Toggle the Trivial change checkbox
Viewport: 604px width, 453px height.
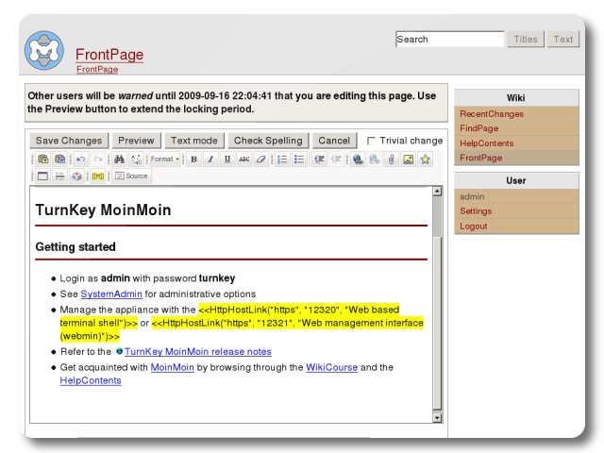371,141
